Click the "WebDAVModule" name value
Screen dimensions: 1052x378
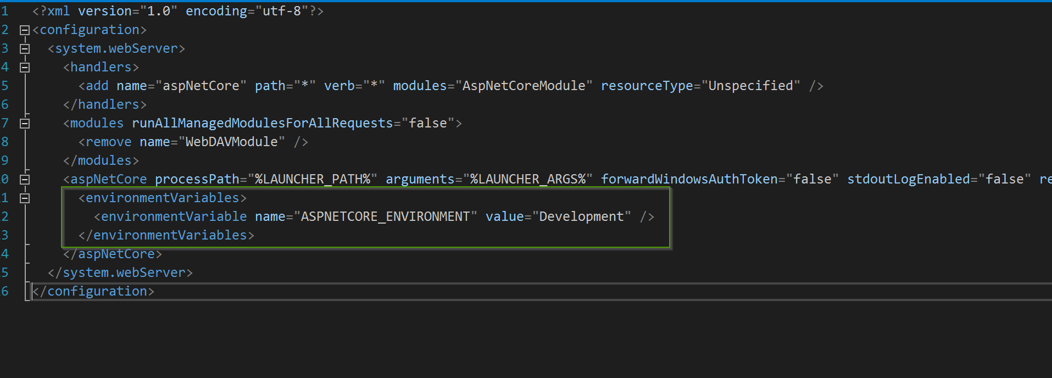click(x=232, y=142)
